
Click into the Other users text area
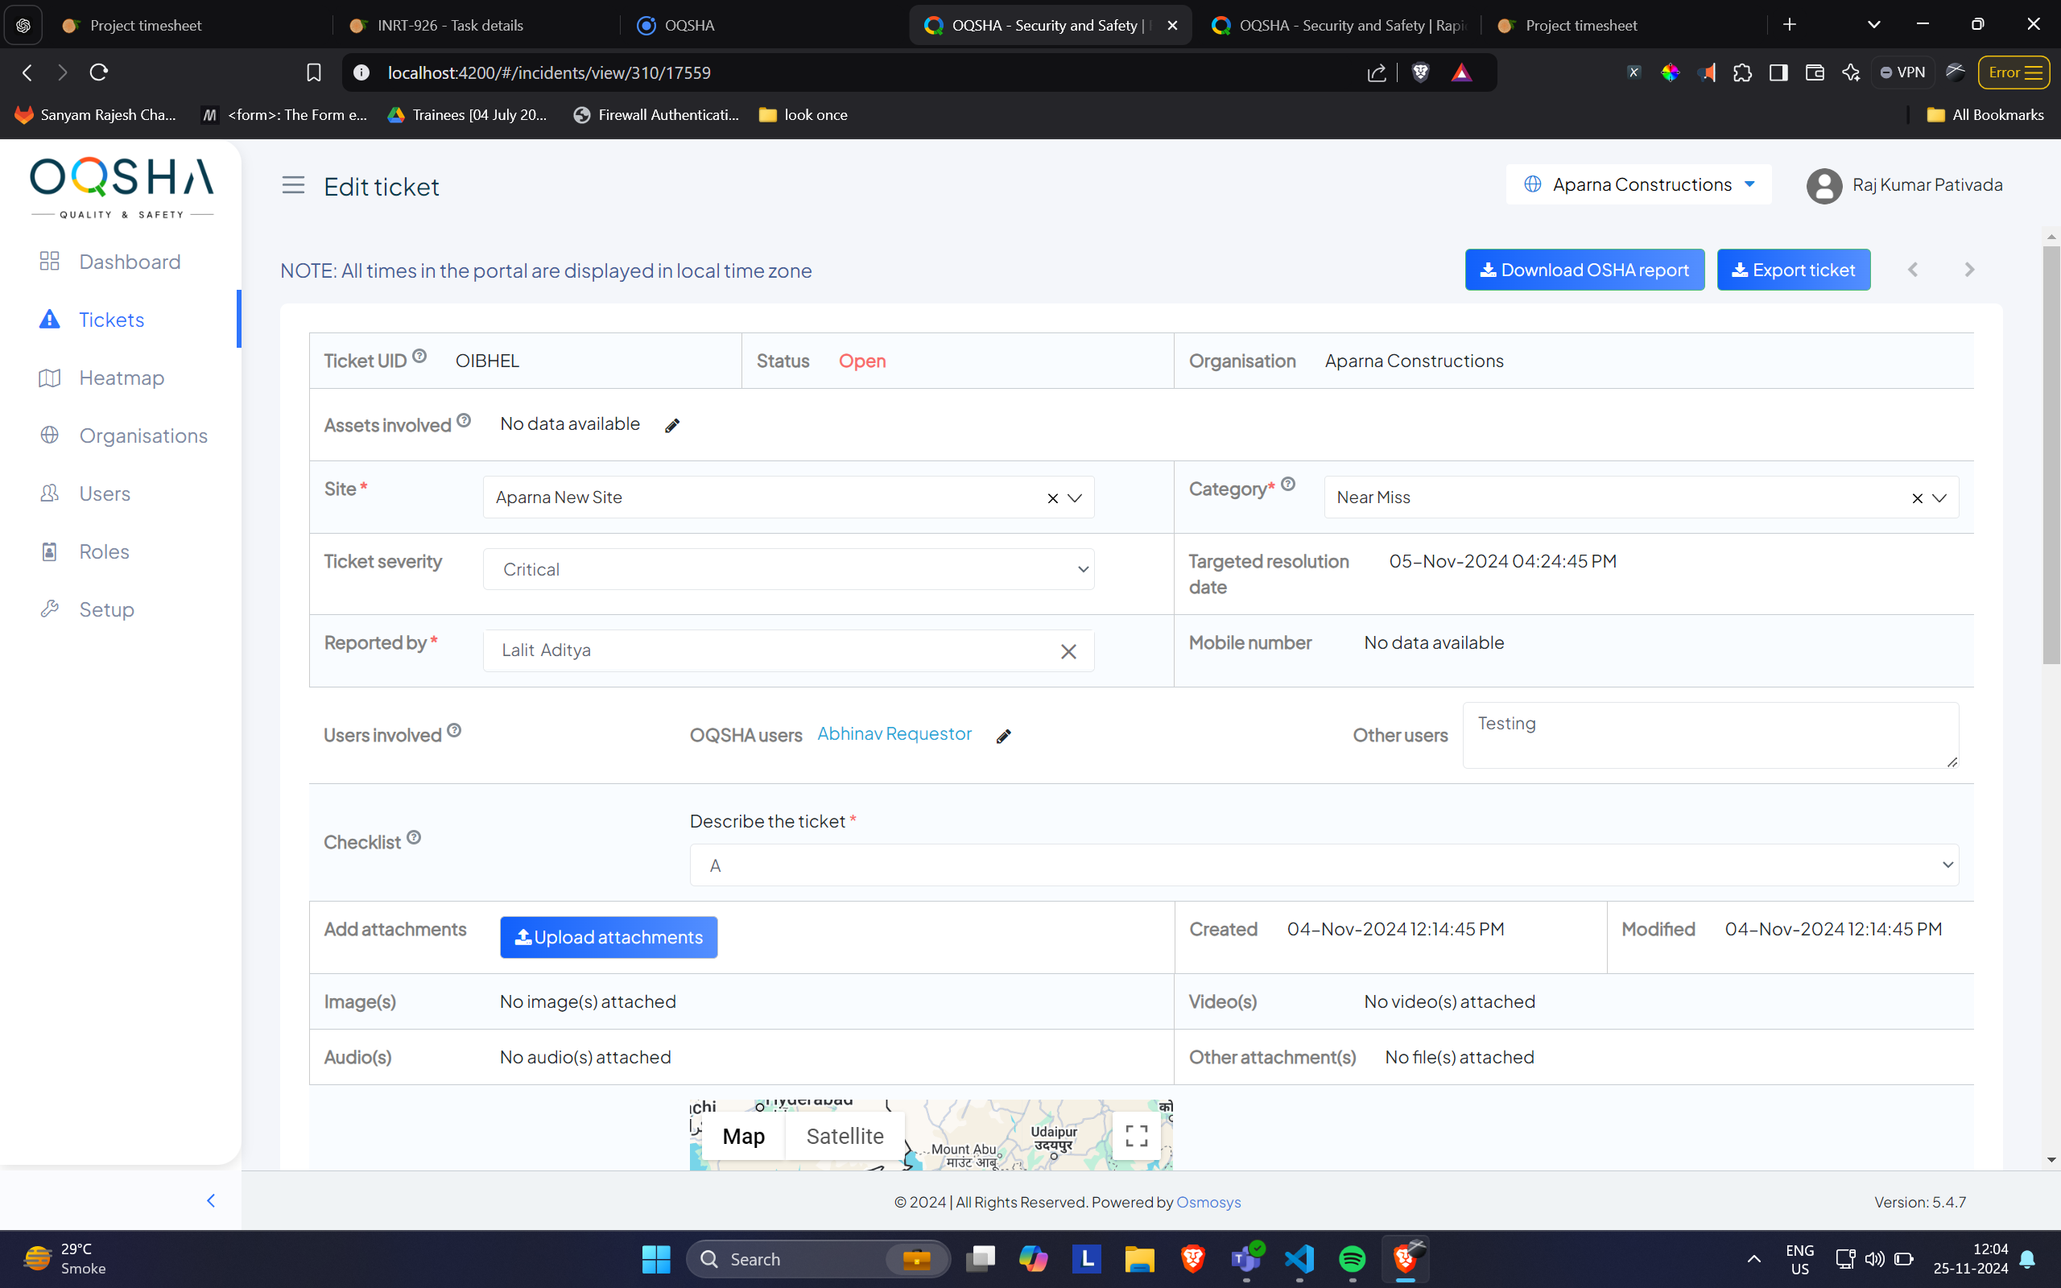[1709, 734]
